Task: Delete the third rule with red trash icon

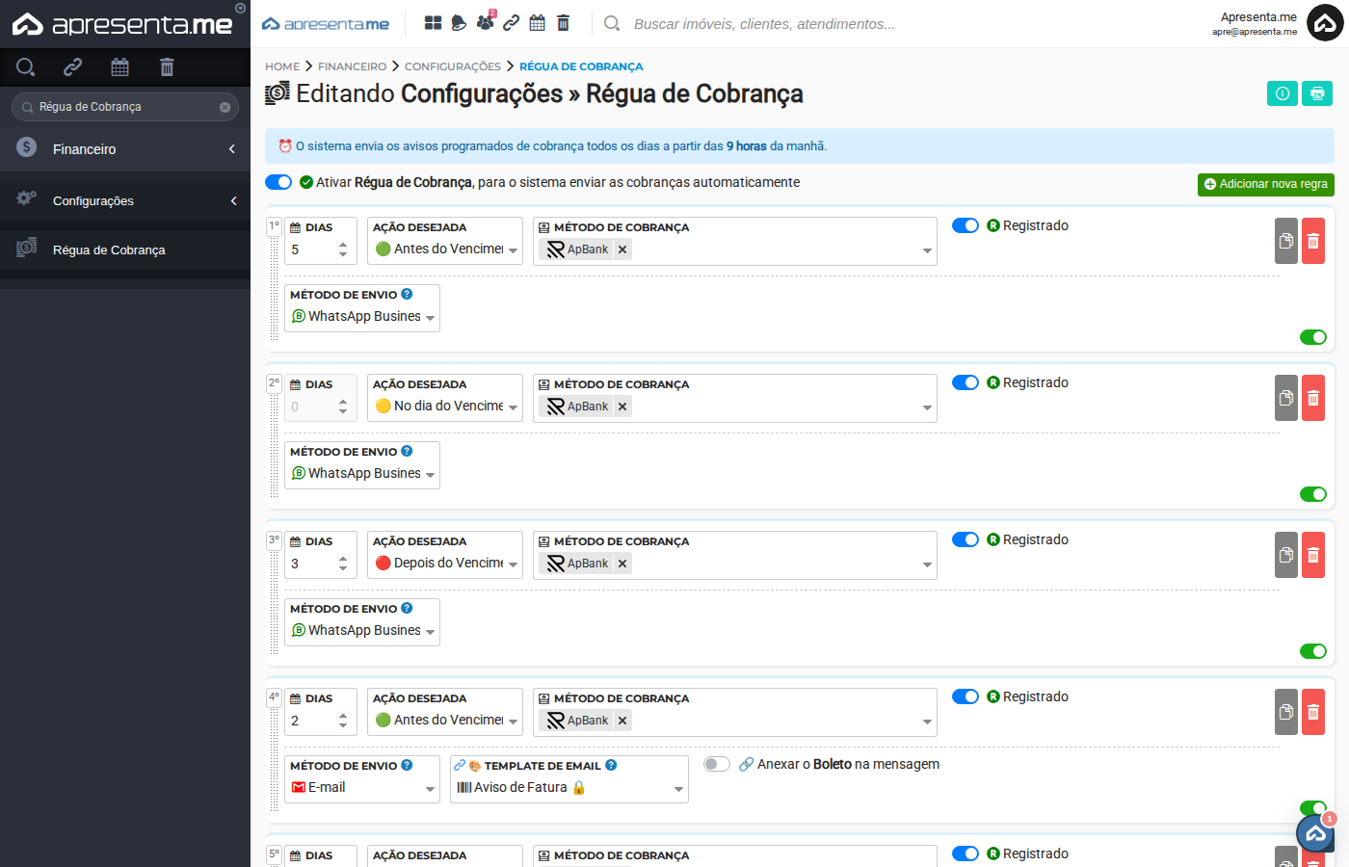Action: (x=1312, y=555)
